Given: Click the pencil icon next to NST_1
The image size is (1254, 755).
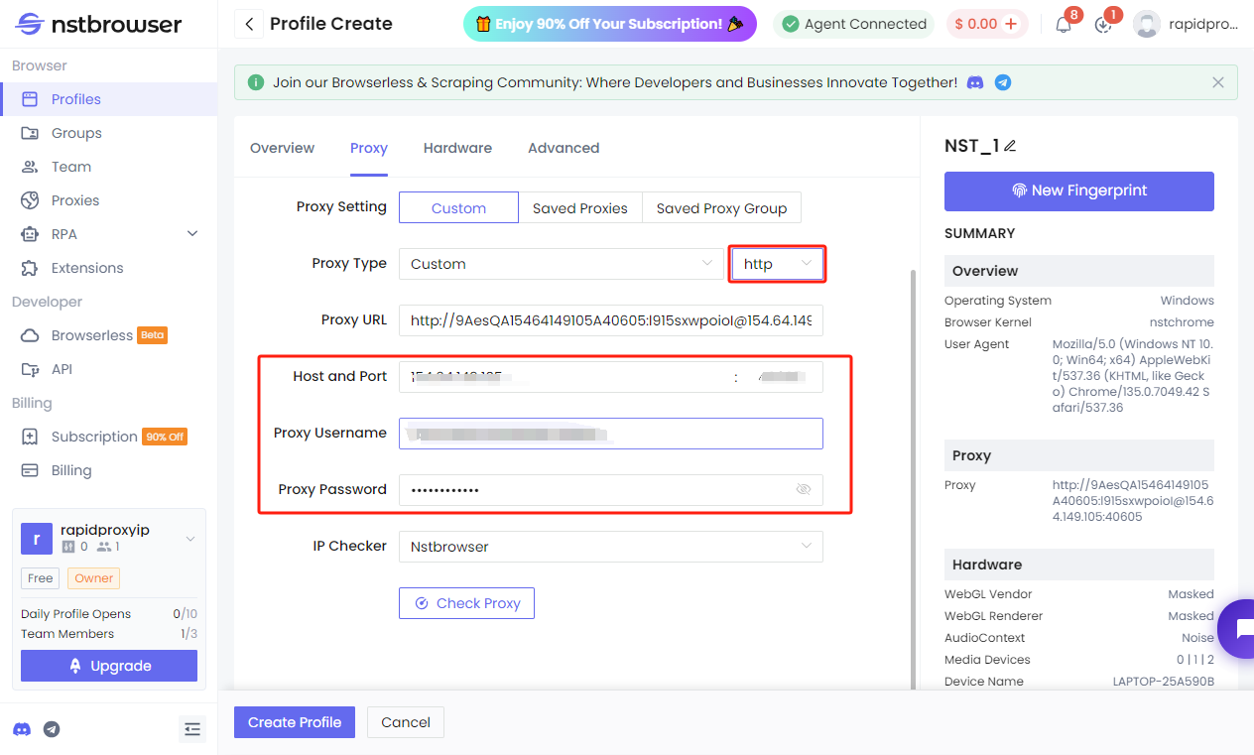Looking at the screenshot, I should tap(1010, 146).
